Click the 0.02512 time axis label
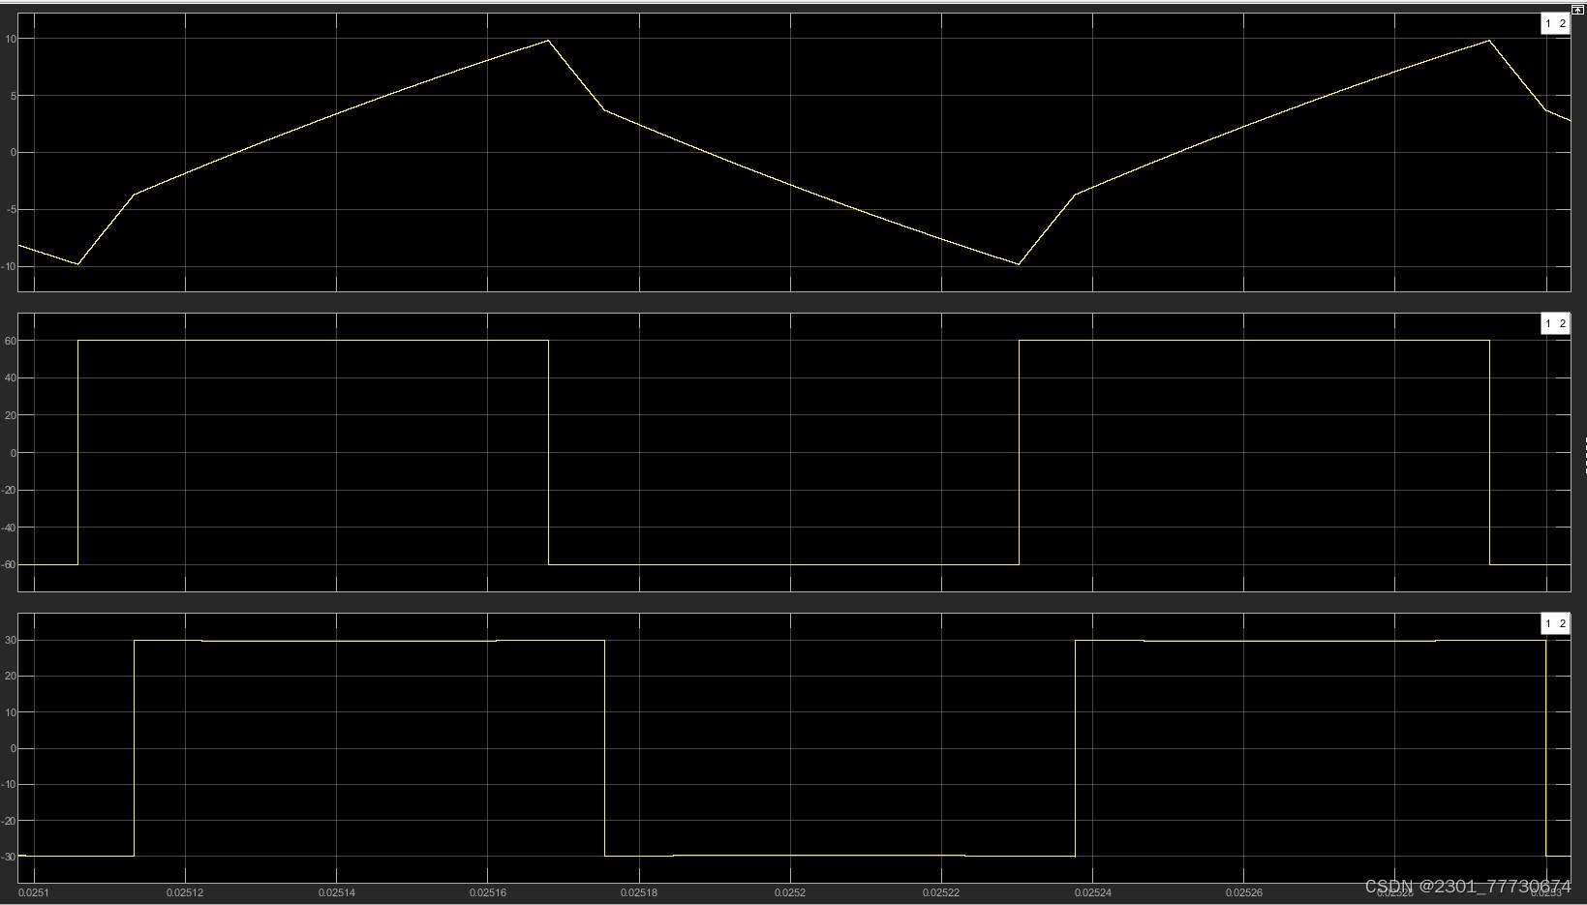This screenshot has height=905, width=1587. point(185,892)
